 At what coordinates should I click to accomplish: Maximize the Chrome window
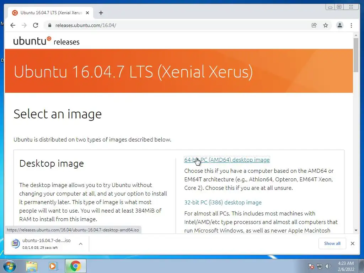(x=339, y=7)
